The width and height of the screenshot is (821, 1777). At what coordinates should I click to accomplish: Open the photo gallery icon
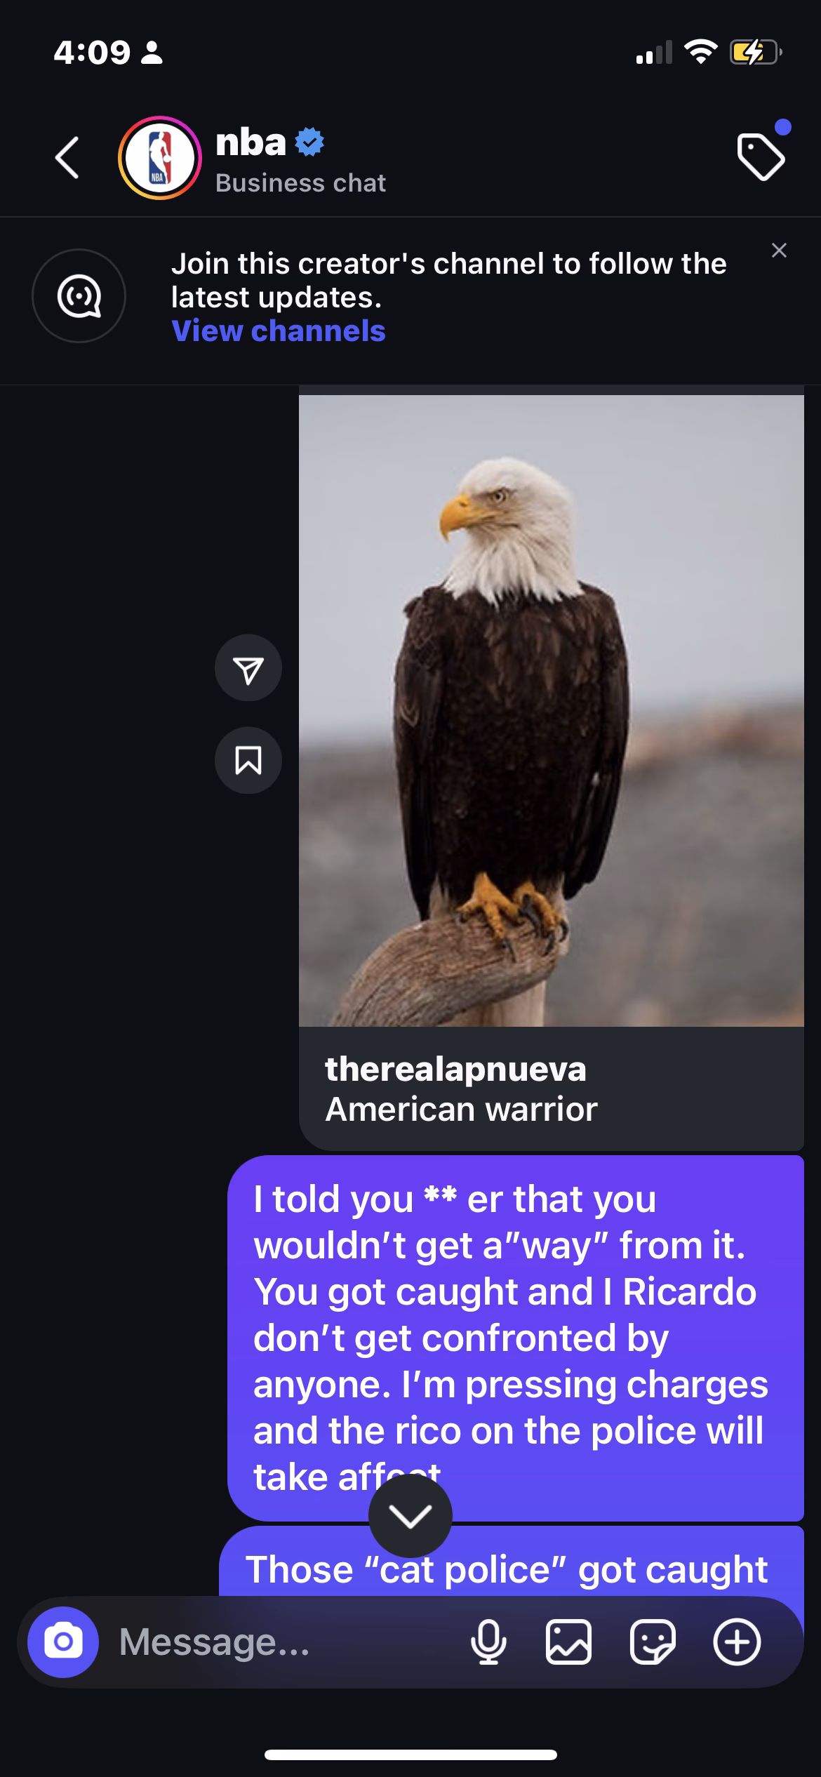pyautogui.click(x=568, y=1642)
